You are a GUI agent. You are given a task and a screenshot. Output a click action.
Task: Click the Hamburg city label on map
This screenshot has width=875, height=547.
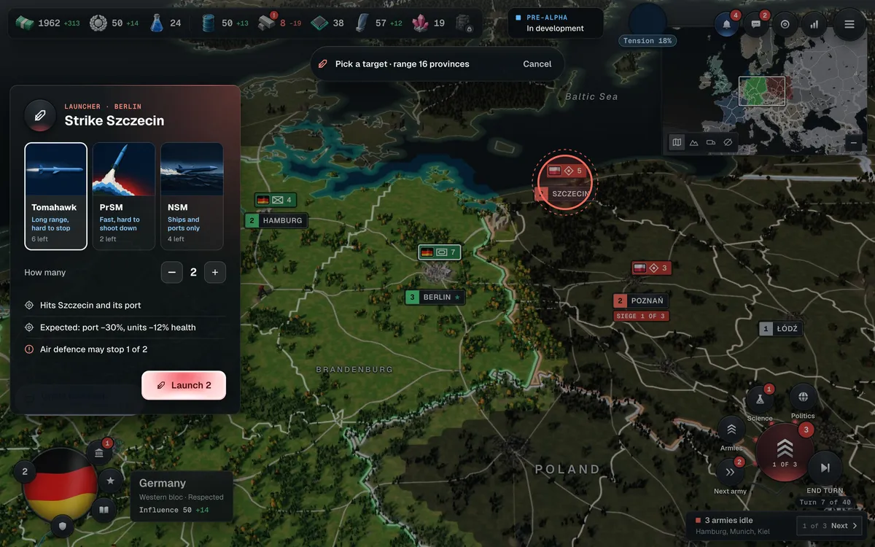coord(276,220)
